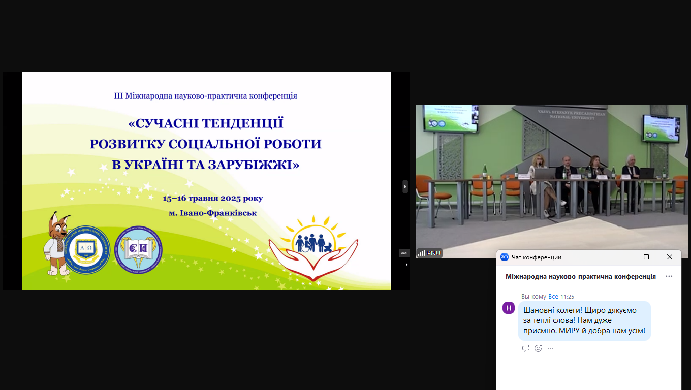Click the purple H avatar next to the message
The height and width of the screenshot is (390, 691).
509,308
